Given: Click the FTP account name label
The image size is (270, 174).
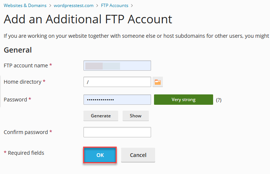Looking at the screenshot, I should point(25,66).
